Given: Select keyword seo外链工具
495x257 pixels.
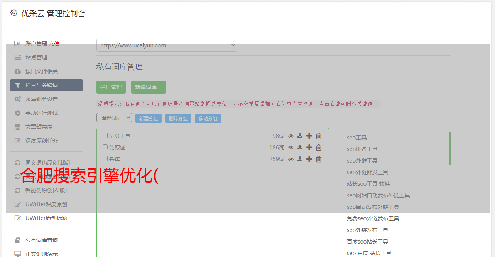Looking at the screenshot, I should click(362, 161).
